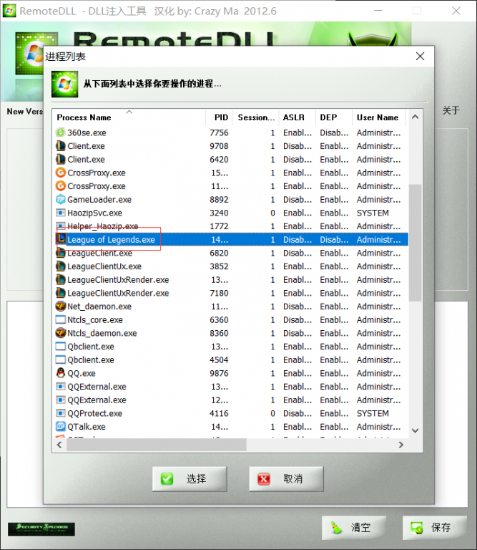
Task: Sort by DEP column header
Action: click(334, 117)
